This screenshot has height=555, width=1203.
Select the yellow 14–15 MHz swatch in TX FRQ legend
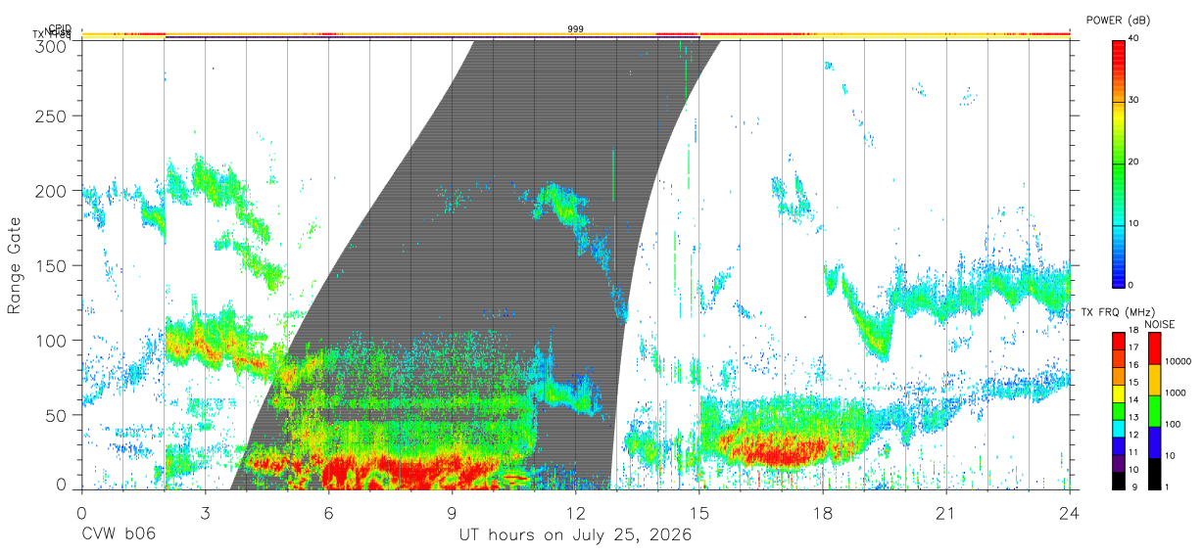[x=1119, y=393]
